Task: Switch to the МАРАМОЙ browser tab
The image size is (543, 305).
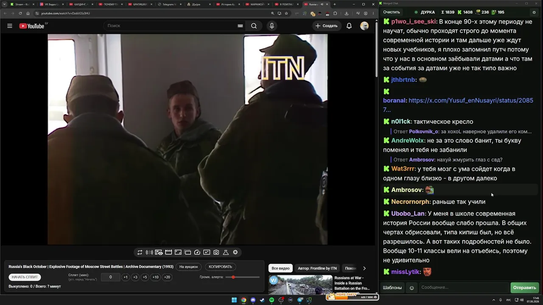Action: 258,4
